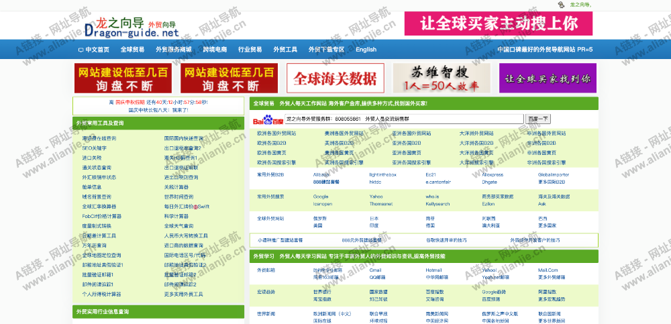
Task: Click the pink 让全球买家主动搜上你 header banner
Action: tap(499, 23)
